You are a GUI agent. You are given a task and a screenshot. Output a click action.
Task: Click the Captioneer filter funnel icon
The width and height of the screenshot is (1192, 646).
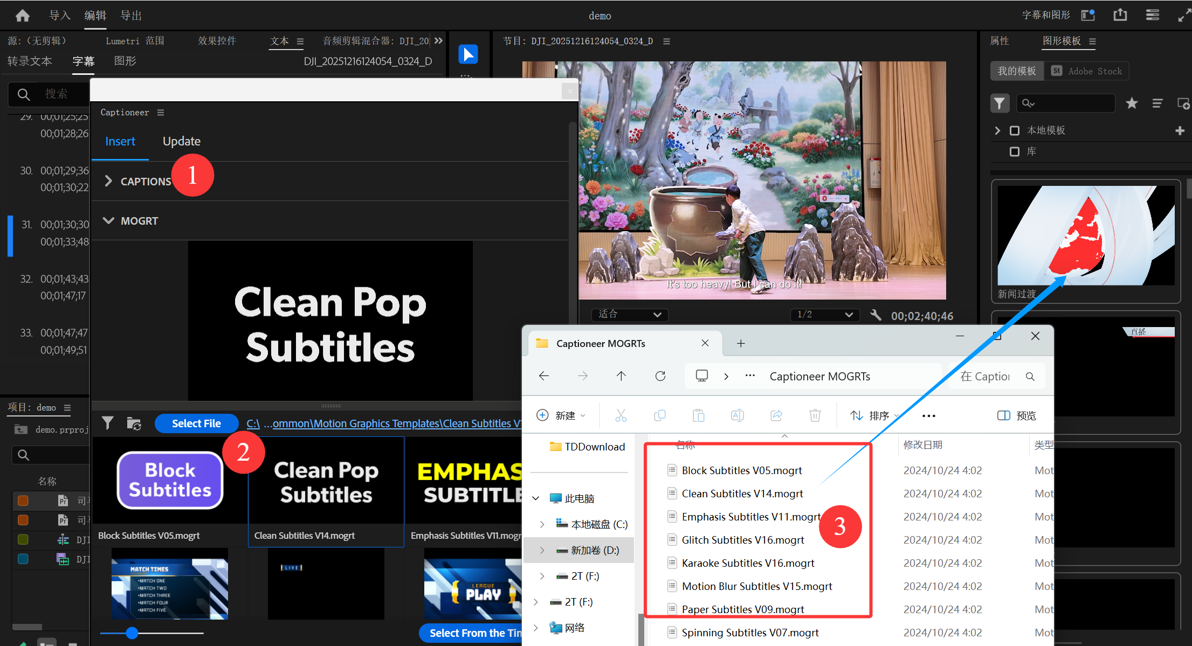coord(108,423)
